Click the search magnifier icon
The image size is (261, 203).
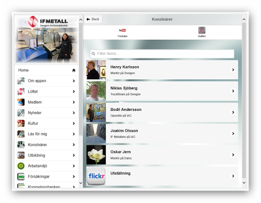point(93,54)
